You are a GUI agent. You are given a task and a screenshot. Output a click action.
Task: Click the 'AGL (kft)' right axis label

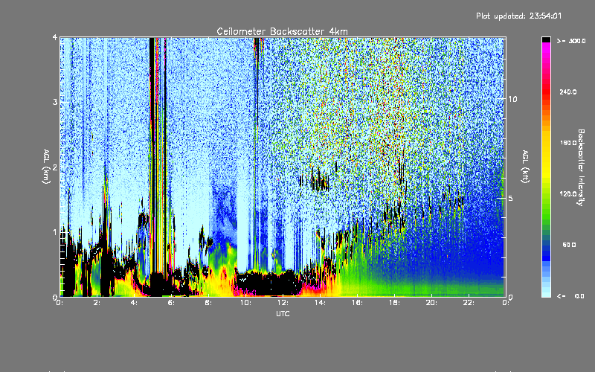click(x=525, y=167)
